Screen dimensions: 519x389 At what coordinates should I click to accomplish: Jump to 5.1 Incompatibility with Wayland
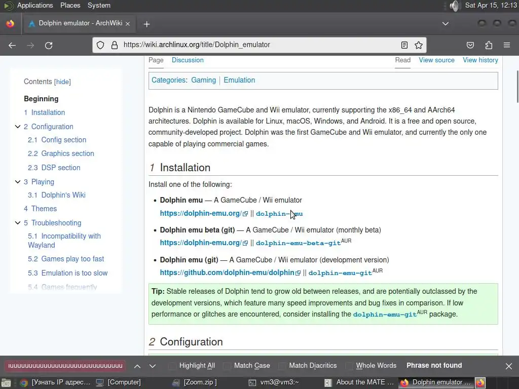(x=64, y=241)
